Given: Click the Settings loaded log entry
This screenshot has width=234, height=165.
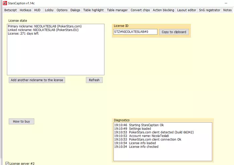Looking at the screenshot, I should 132,129.
